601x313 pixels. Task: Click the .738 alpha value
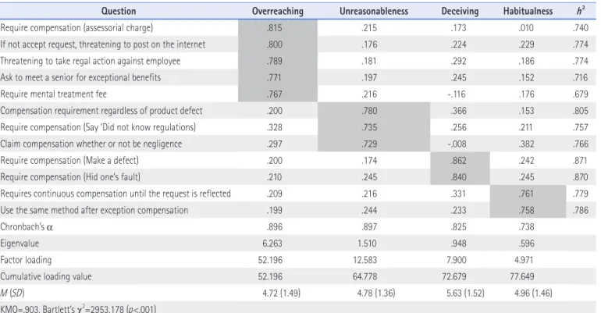[526, 227]
